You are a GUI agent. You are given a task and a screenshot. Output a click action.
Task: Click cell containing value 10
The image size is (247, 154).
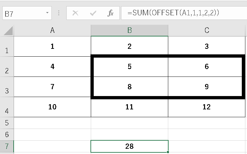click(x=52, y=107)
